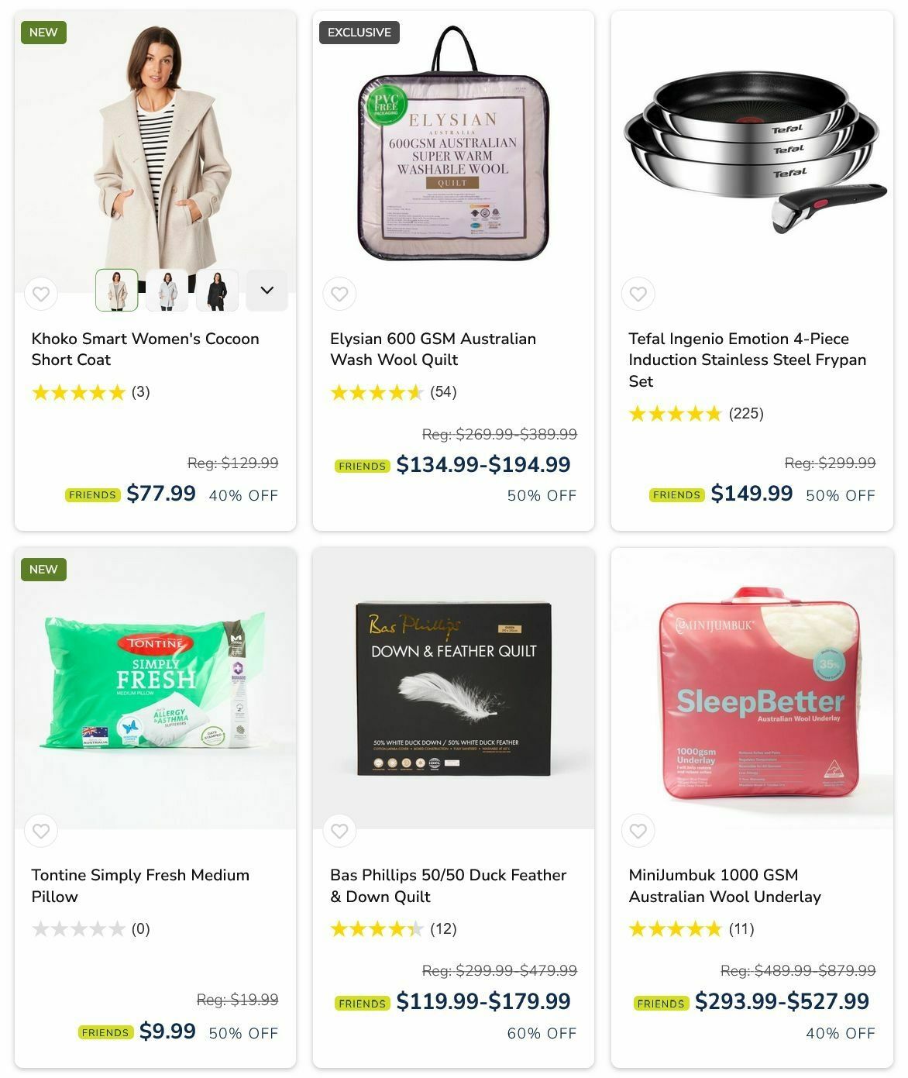The width and height of the screenshot is (908, 1078).
Task: Select the beige coat colour thumbnail
Action: click(x=117, y=290)
